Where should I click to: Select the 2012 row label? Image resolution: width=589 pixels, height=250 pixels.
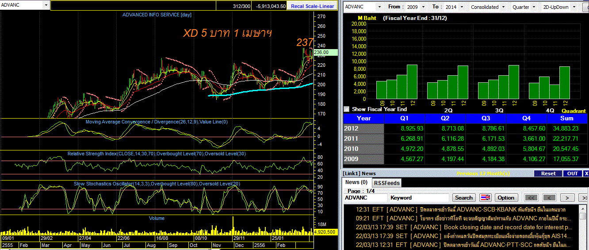(363, 128)
